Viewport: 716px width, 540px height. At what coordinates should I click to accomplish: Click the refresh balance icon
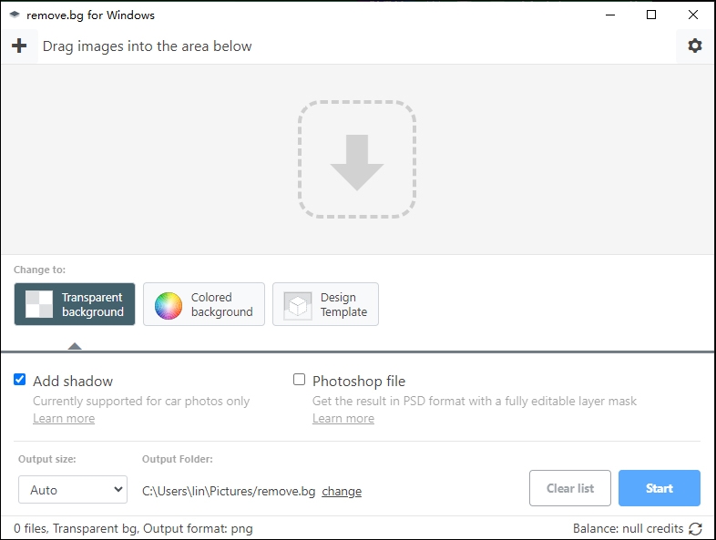pyautogui.click(x=695, y=528)
